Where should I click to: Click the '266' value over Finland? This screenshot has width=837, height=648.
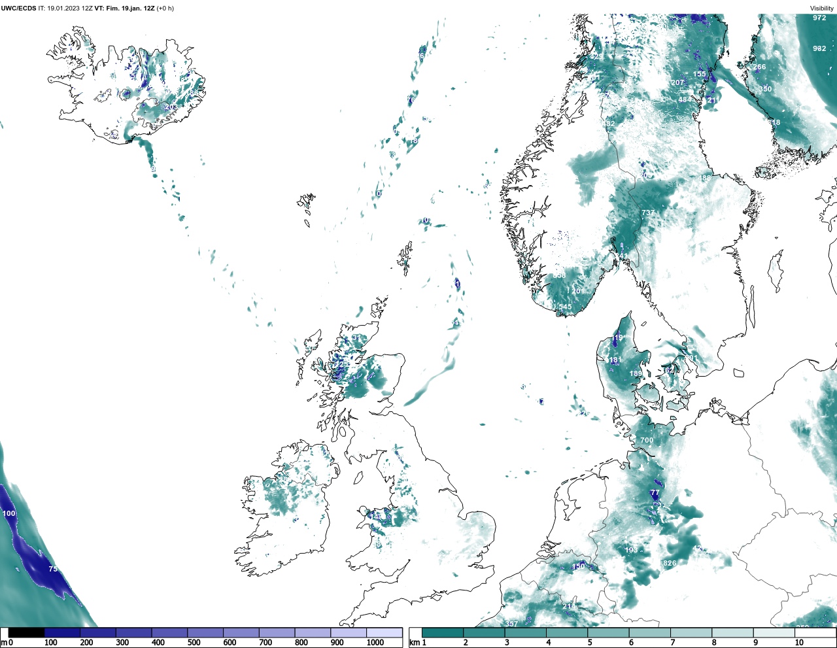(x=759, y=67)
